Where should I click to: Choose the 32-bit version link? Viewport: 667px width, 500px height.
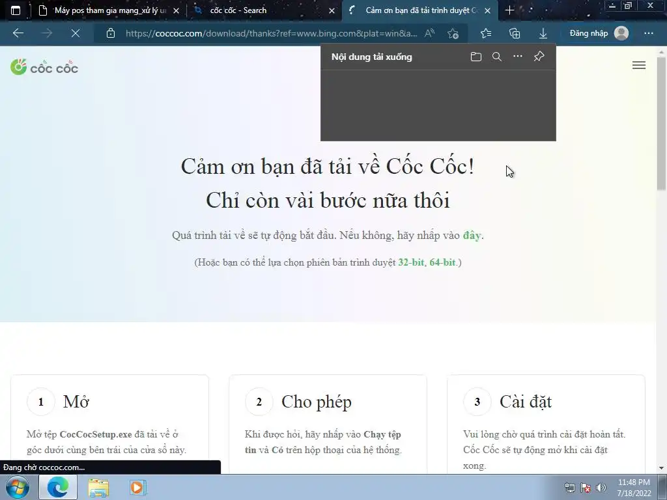click(x=411, y=262)
